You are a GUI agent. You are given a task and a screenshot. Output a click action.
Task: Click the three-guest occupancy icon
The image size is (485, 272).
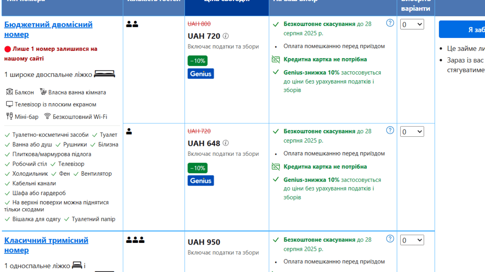(135, 240)
